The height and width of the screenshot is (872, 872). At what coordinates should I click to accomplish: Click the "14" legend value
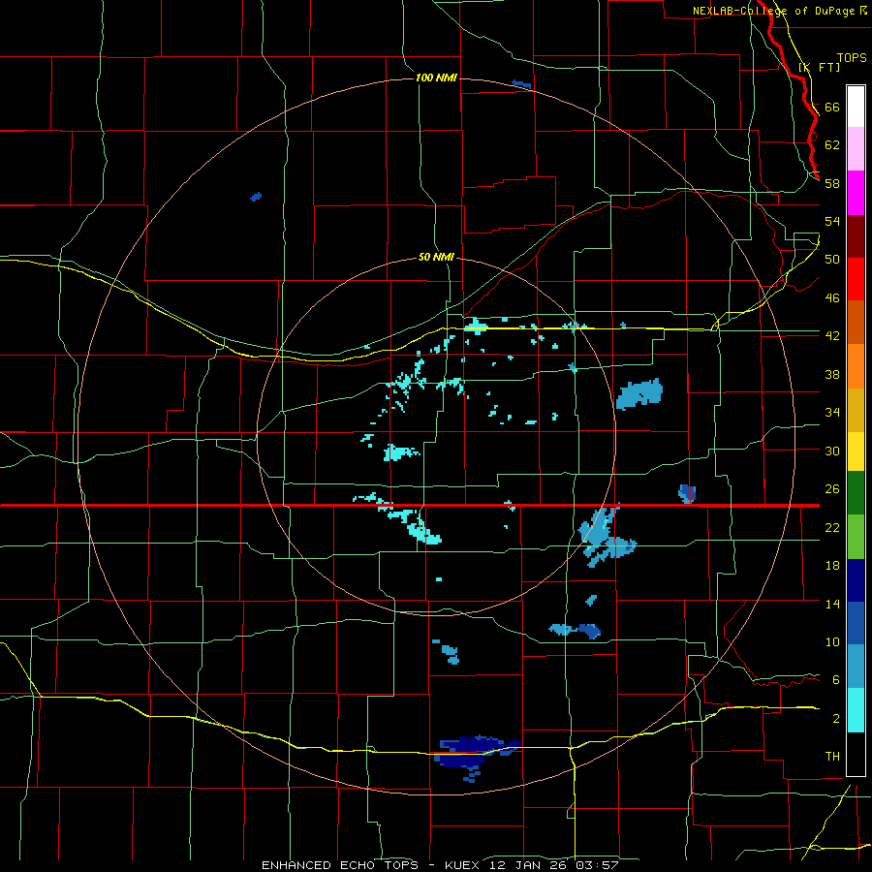832,604
